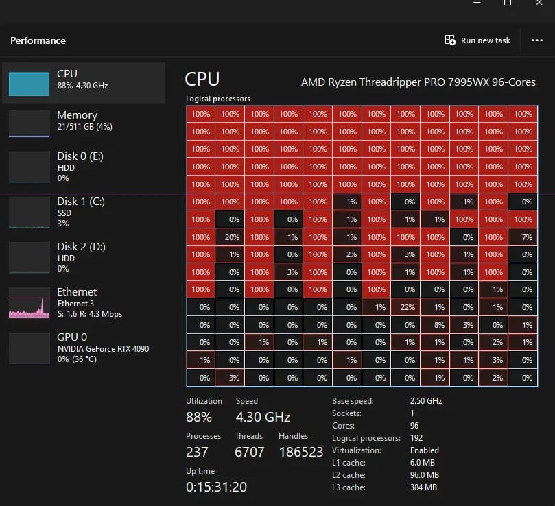555x506 pixels.
Task: Click the Base speed 2.50 GHz value
Action: coord(426,401)
